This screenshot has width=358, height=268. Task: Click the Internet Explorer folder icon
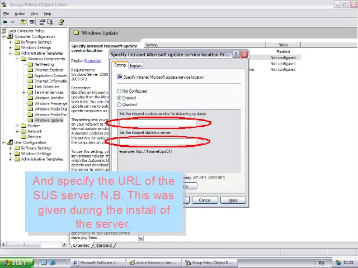click(30, 70)
